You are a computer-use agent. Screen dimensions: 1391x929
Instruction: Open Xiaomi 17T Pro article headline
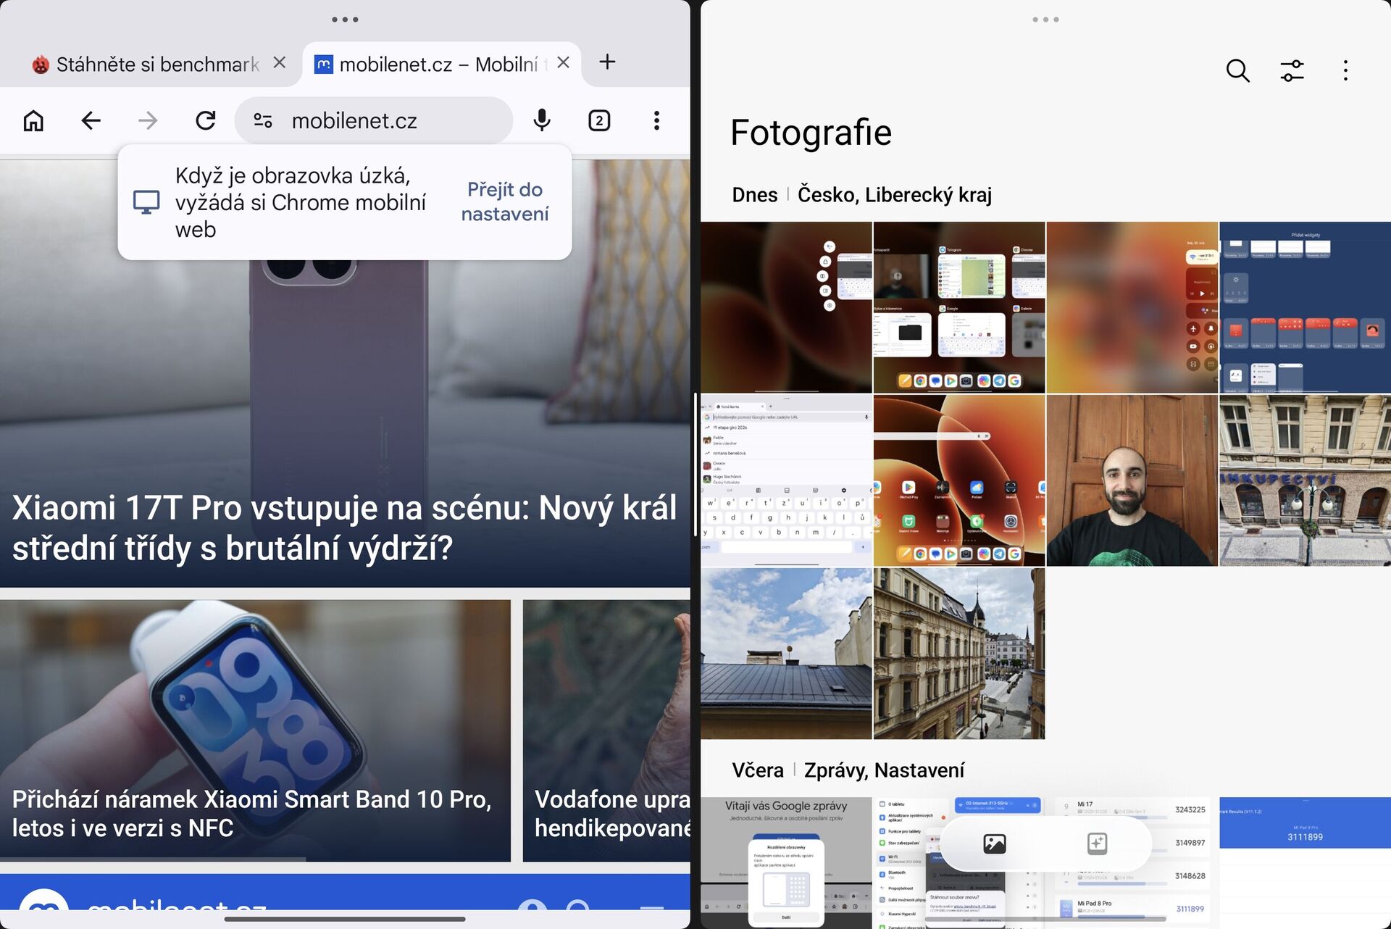coord(345,528)
